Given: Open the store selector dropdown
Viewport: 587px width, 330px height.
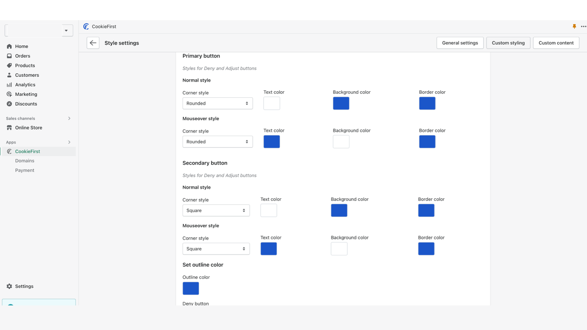Looking at the screenshot, I should [x=66, y=30].
